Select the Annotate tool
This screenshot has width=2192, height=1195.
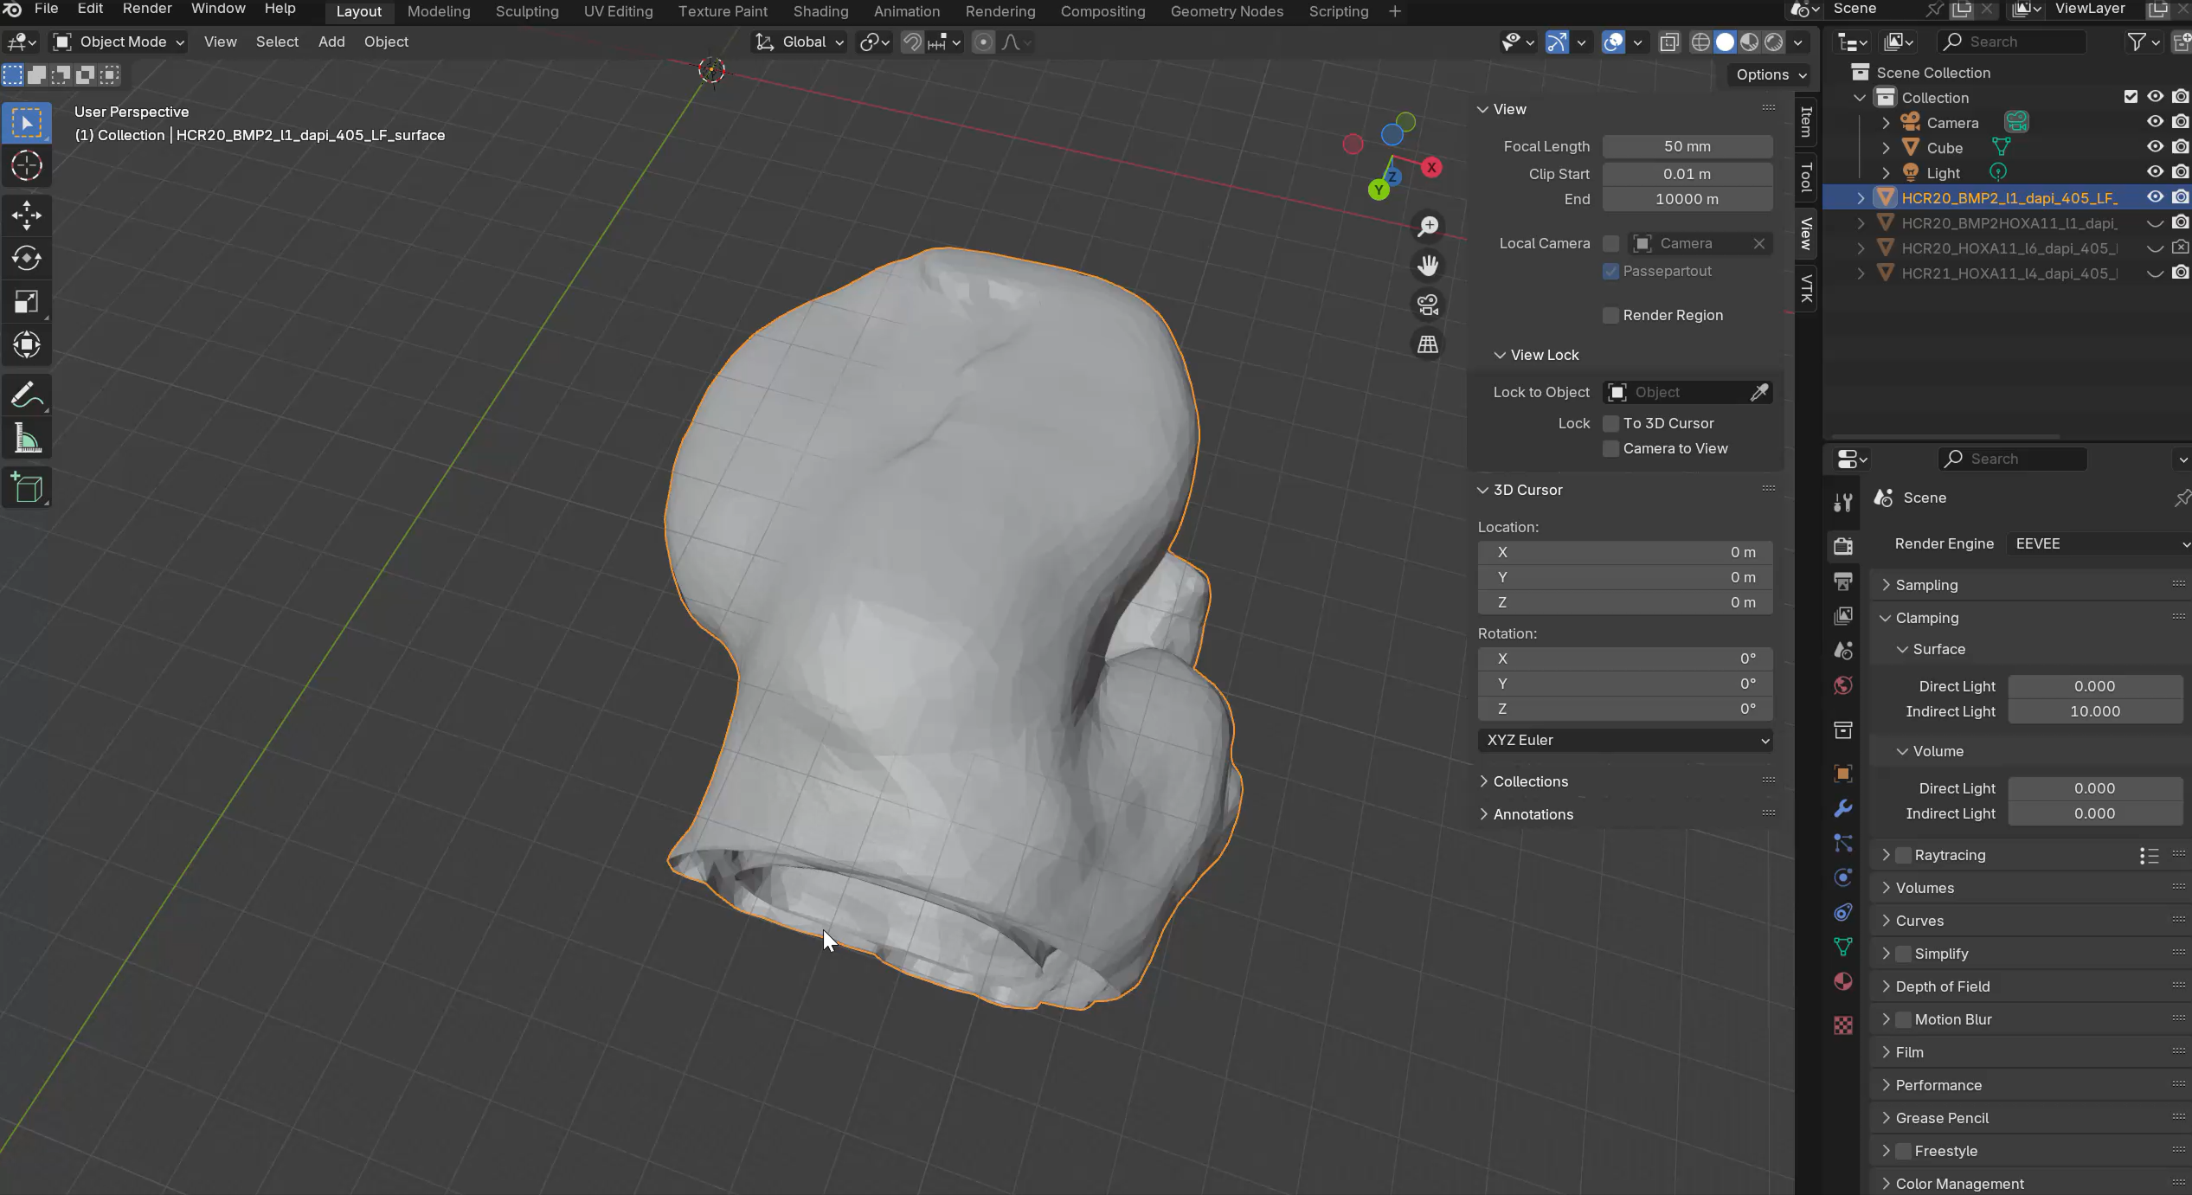(x=27, y=395)
